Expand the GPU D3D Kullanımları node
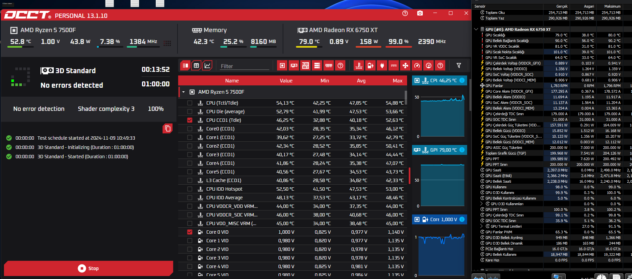This screenshot has width=632, height=279. coord(482,204)
